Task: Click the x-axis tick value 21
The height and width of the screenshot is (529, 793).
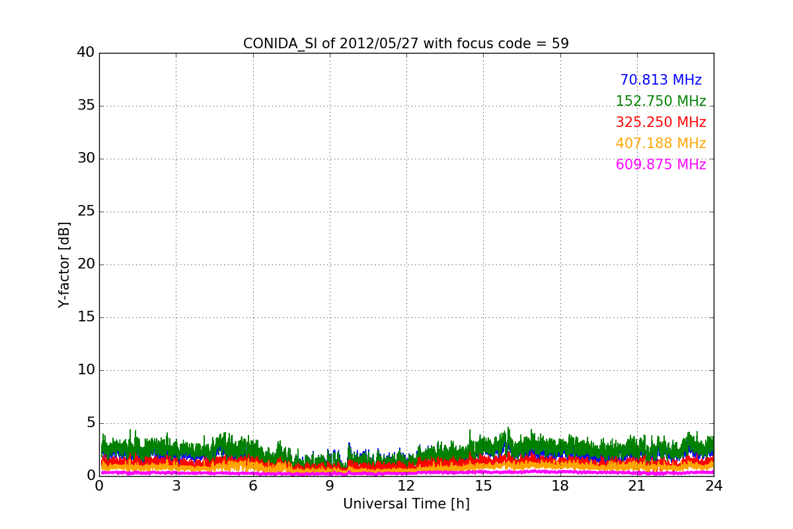Action: tap(637, 486)
